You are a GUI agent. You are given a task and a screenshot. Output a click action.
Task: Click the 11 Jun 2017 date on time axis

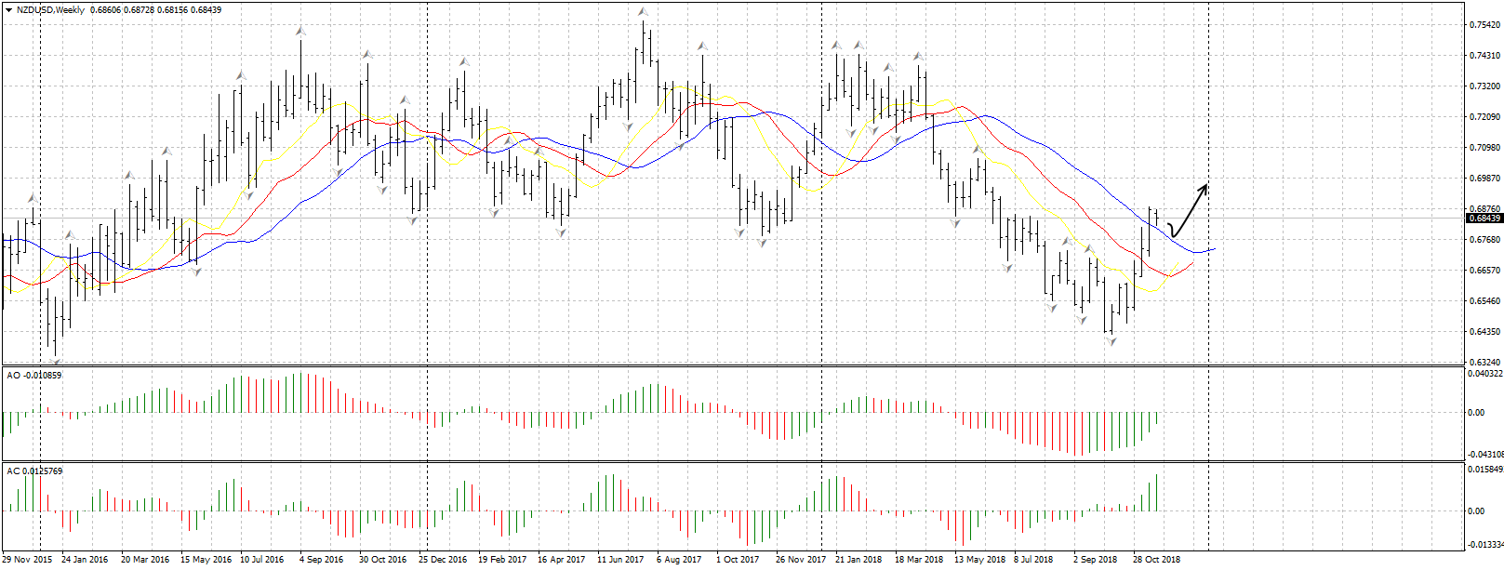click(x=620, y=560)
